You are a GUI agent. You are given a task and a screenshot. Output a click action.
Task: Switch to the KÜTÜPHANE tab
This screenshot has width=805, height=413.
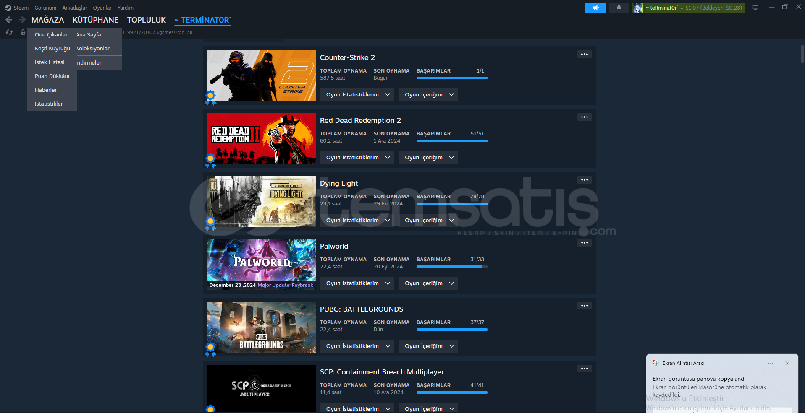(x=96, y=20)
